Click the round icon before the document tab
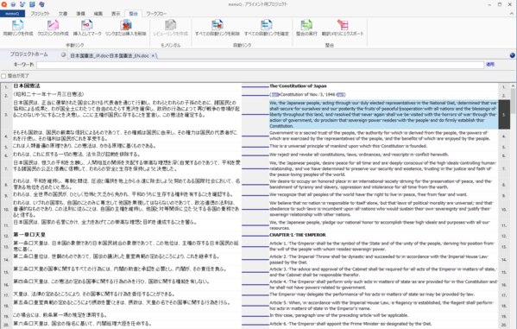 tap(63, 54)
